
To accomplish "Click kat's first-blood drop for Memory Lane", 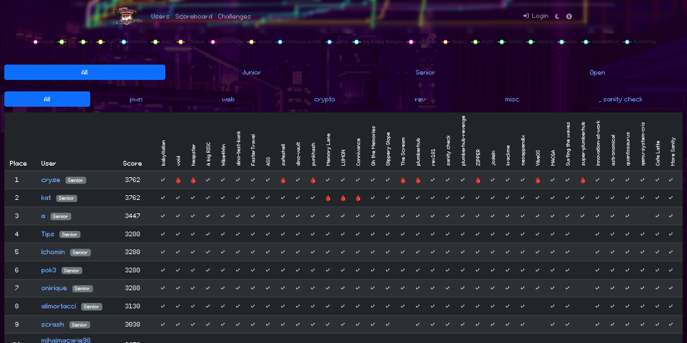I will [328, 198].
